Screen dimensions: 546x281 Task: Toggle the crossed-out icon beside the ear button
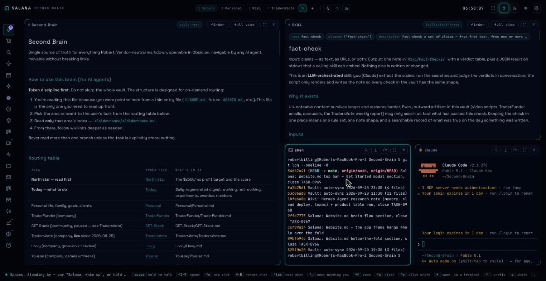tap(514, 8)
